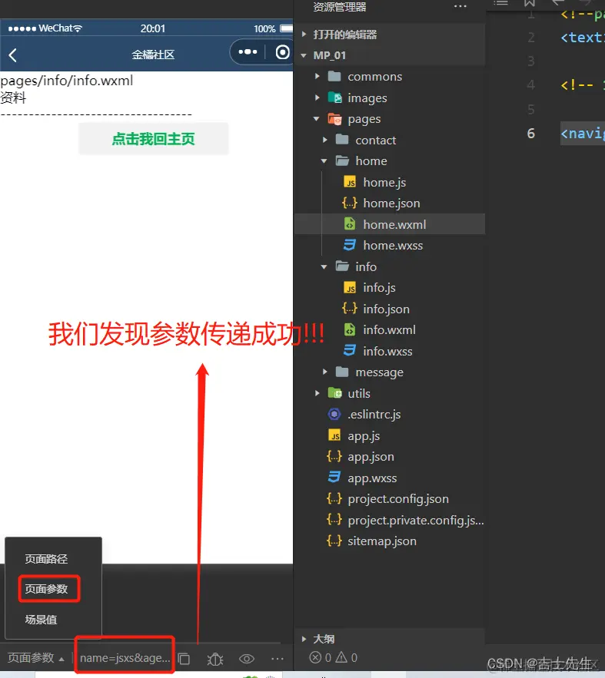Open home.wxss via its blue style icon

click(x=350, y=245)
